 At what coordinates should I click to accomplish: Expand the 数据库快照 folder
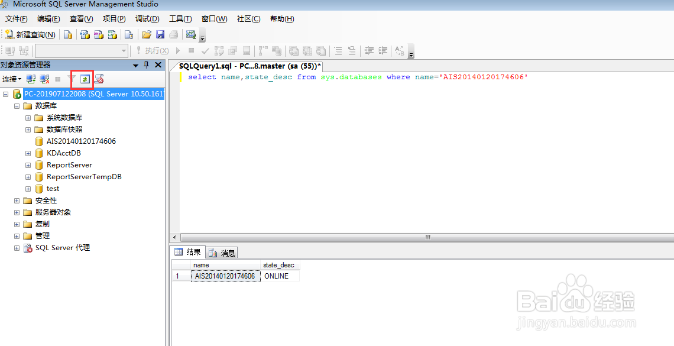click(28, 130)
